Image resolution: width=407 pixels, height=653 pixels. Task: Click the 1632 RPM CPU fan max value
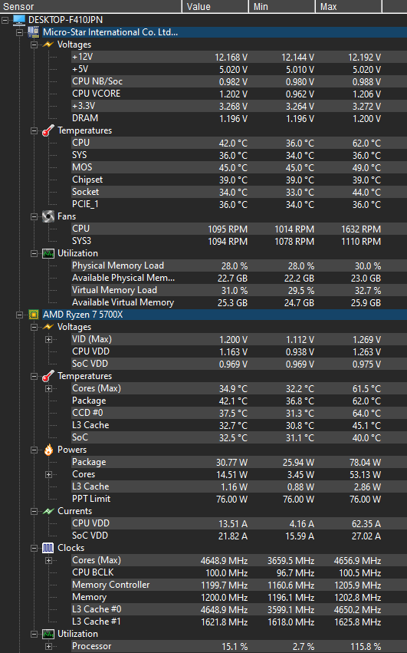click(x=361, y=229)
